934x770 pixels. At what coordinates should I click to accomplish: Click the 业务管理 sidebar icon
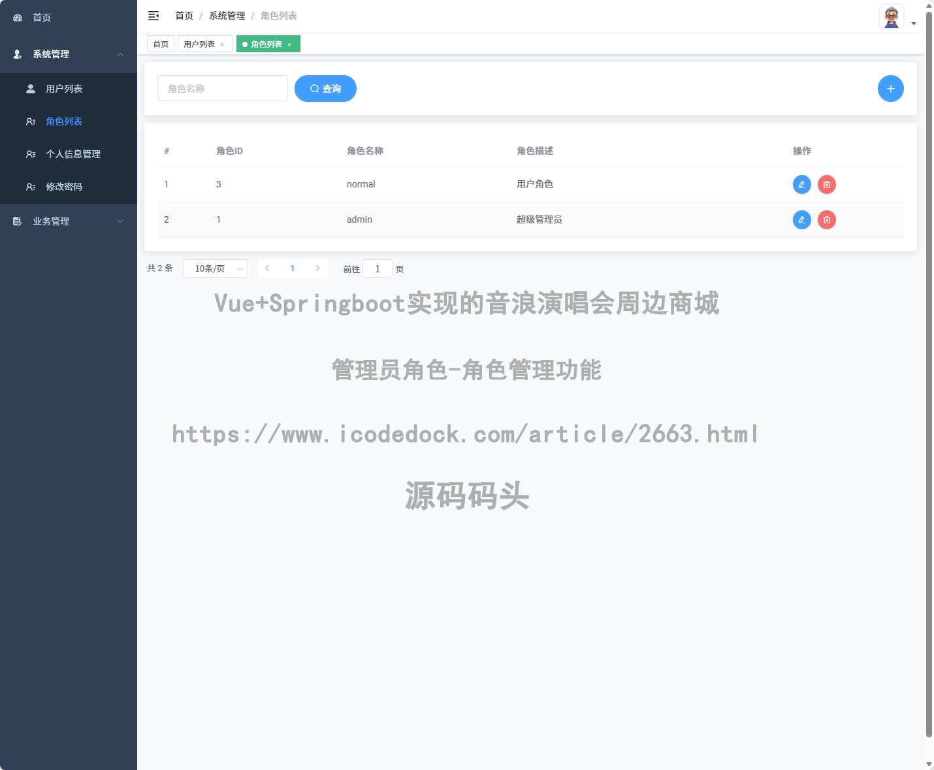pos(18,221)
